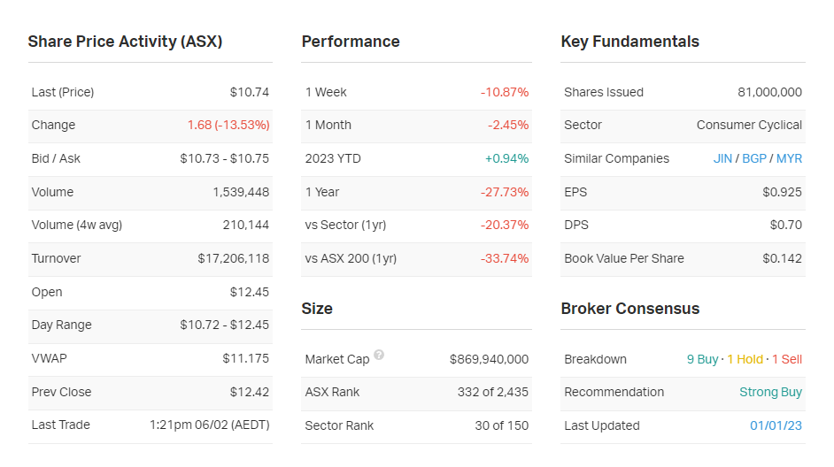This screenshot has width=834, height=467.
Task: Click the Last Trade timestamp
Action: point(209,425)
